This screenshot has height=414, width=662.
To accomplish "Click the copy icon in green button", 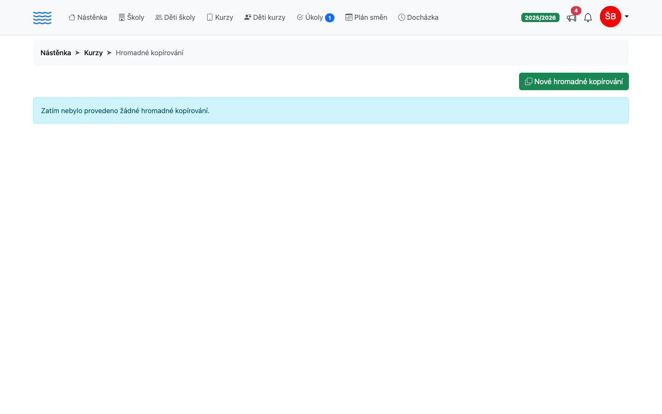I will coord(529,81).
